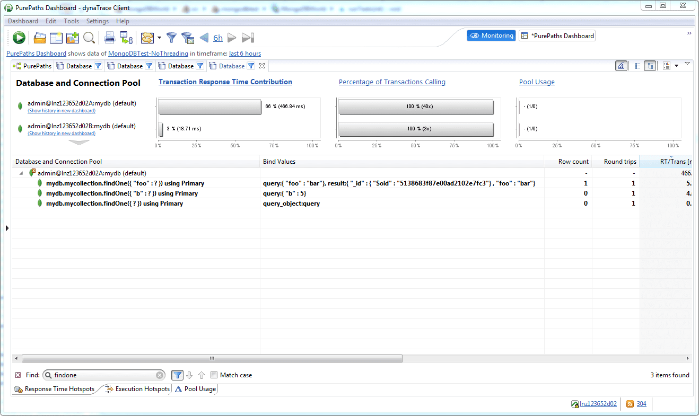Click the Monitoring button
Viewport: 699px width, 416px height.
point(491,36)
